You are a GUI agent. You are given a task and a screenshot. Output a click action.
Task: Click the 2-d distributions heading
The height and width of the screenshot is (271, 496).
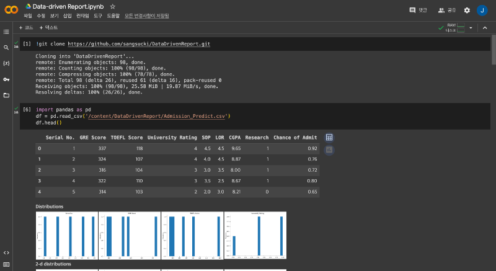point(53,264)
